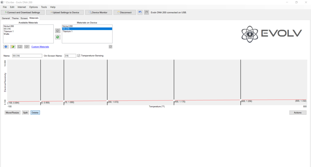
Task: Select Titanium 1 in Materials on Device
Action: (87, 31)
